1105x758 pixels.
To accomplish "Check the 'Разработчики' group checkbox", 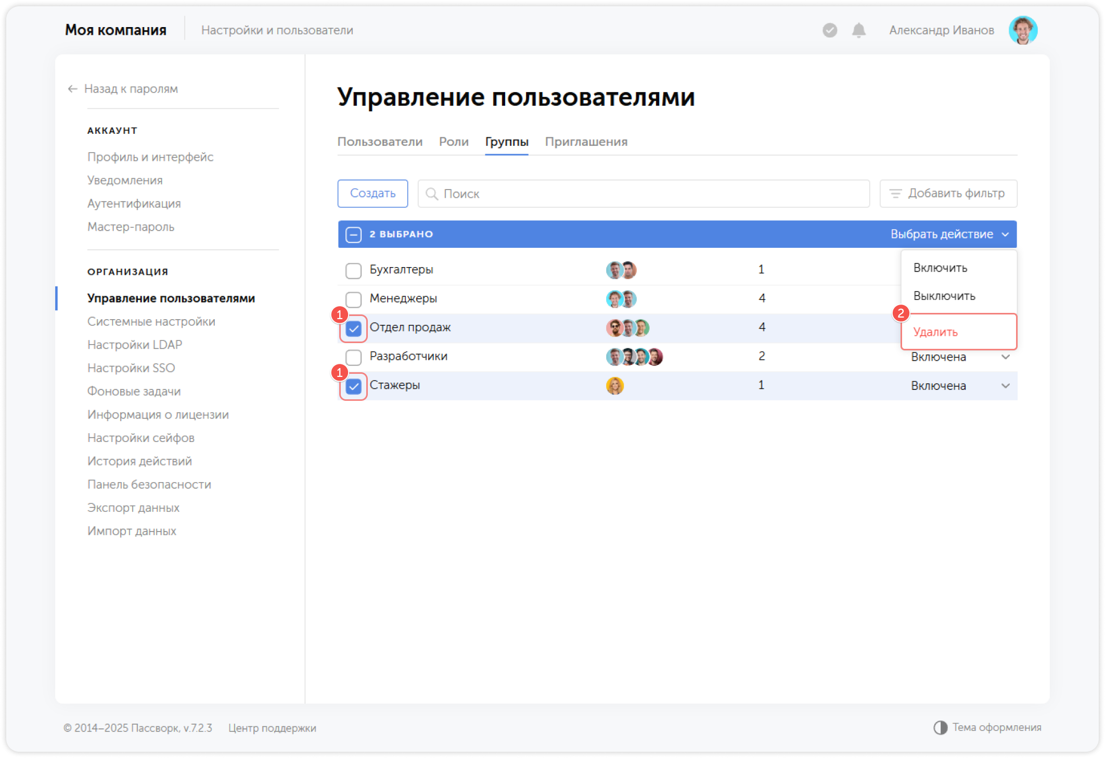I will (353, 357).
